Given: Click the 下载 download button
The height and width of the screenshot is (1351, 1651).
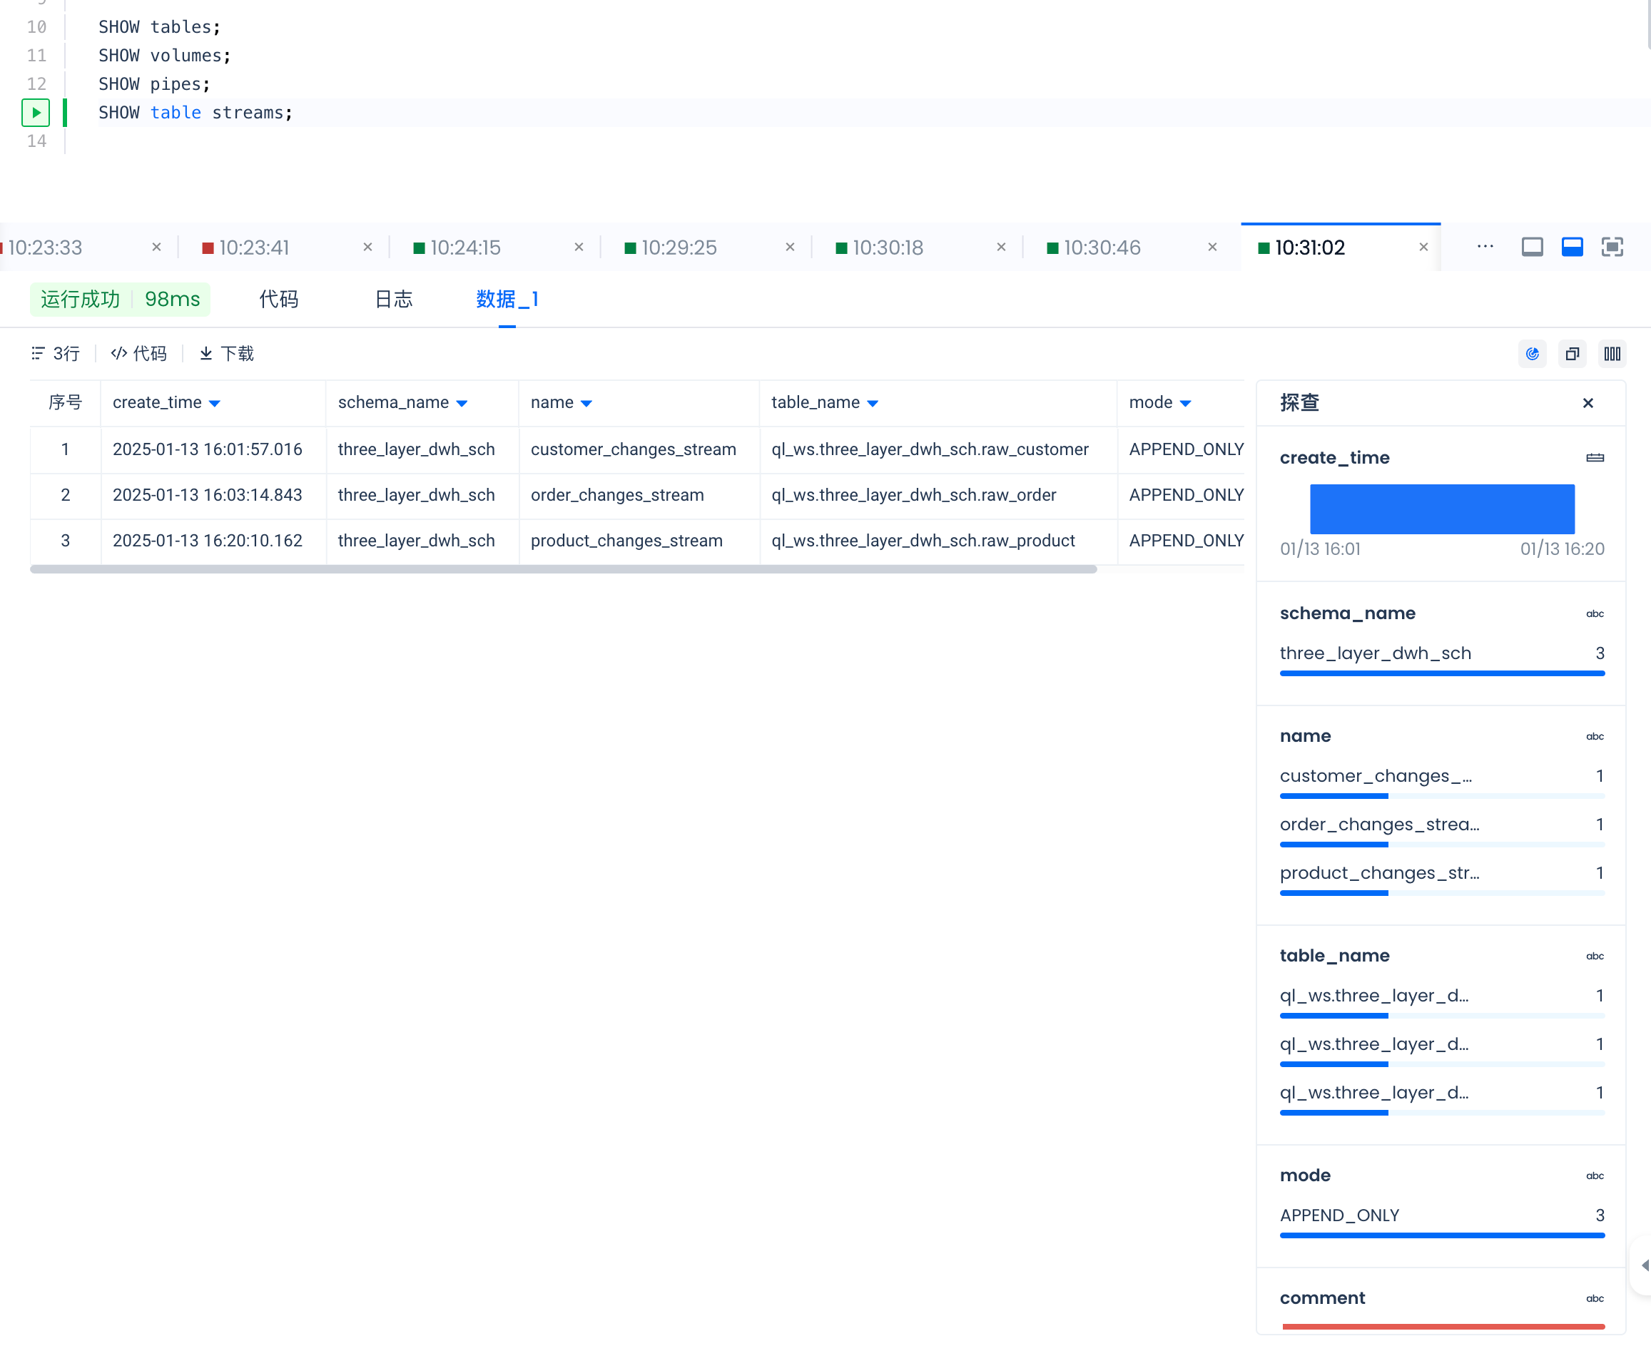Looking at the screenshot, I should [x=226, y=354].
